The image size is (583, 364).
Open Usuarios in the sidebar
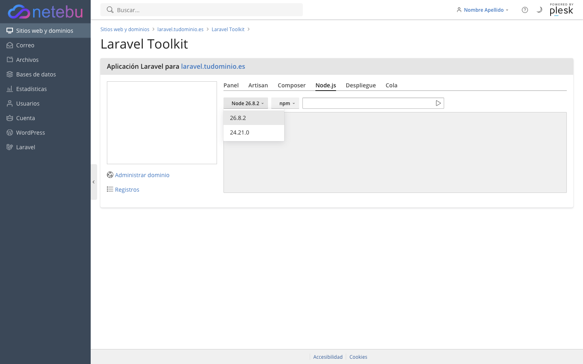45,104
